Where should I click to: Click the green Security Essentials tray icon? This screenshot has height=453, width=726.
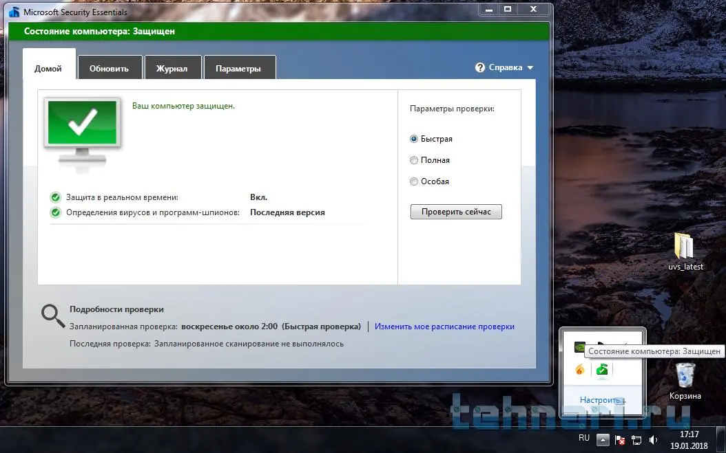point(602,369)
